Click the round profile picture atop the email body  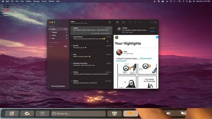[x=117, y=37]
